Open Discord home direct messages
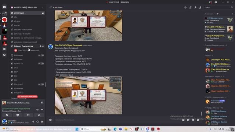Viewport: 235px width, 132px height. pos(4,7)
